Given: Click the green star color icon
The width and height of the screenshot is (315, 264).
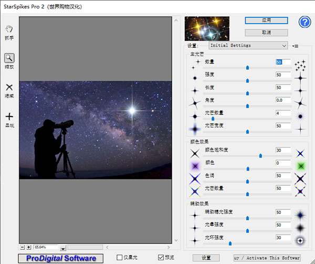Looking at the screenshot, I should (x=300, y=166).
